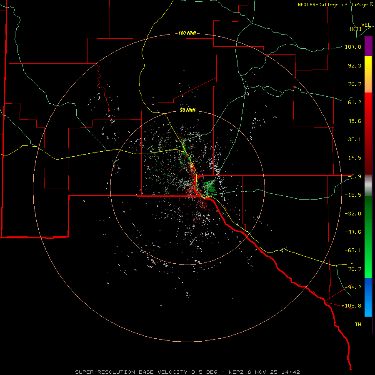Click the -94.2 scale value

pyautogui.click(x=353, y=287)
